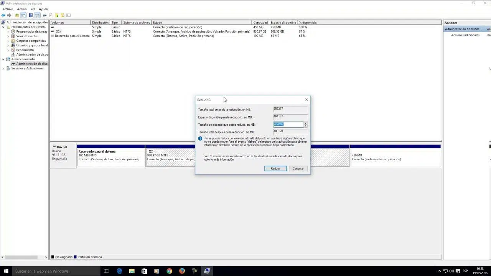The width and height of the screenshot is (491, 276).
Task: Launch Microsoft Edge from the taskbar
Action: [x=119, y=271]
